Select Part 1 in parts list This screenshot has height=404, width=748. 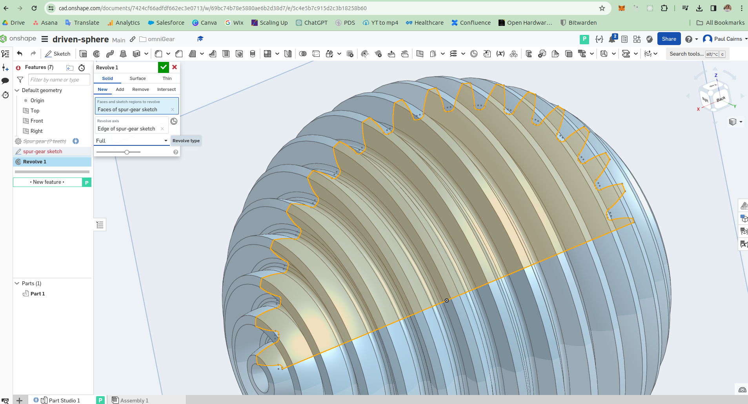tap(38, 293)
